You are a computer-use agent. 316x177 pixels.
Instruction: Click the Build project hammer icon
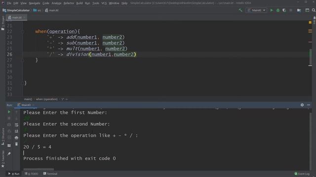click(240, 10)
